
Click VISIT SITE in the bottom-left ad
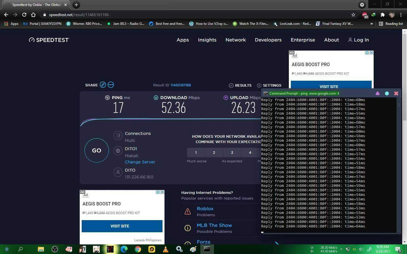tap(122, 226)
